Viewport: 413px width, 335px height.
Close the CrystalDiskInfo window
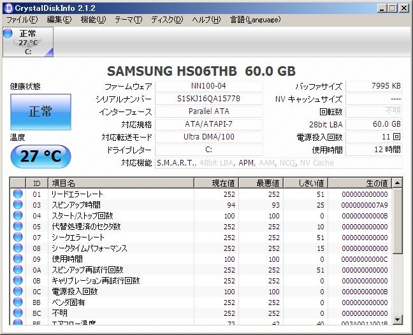coord(404,8)
